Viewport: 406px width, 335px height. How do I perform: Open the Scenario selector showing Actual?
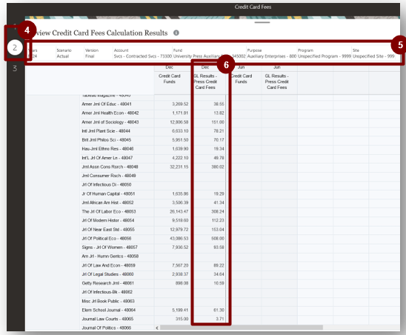64,53
